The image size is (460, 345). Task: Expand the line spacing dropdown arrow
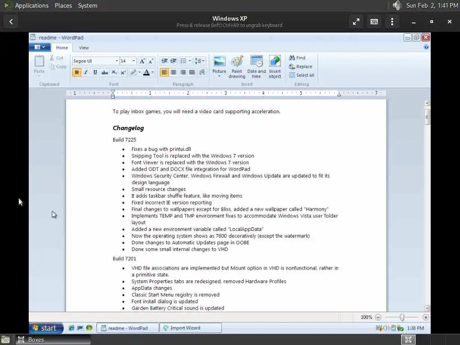pyautogui.click(x=203, y=61)
